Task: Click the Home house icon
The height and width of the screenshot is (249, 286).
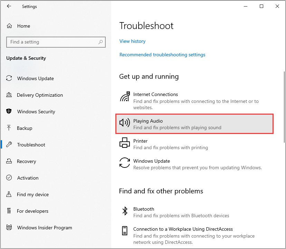Action: (9, 26)
